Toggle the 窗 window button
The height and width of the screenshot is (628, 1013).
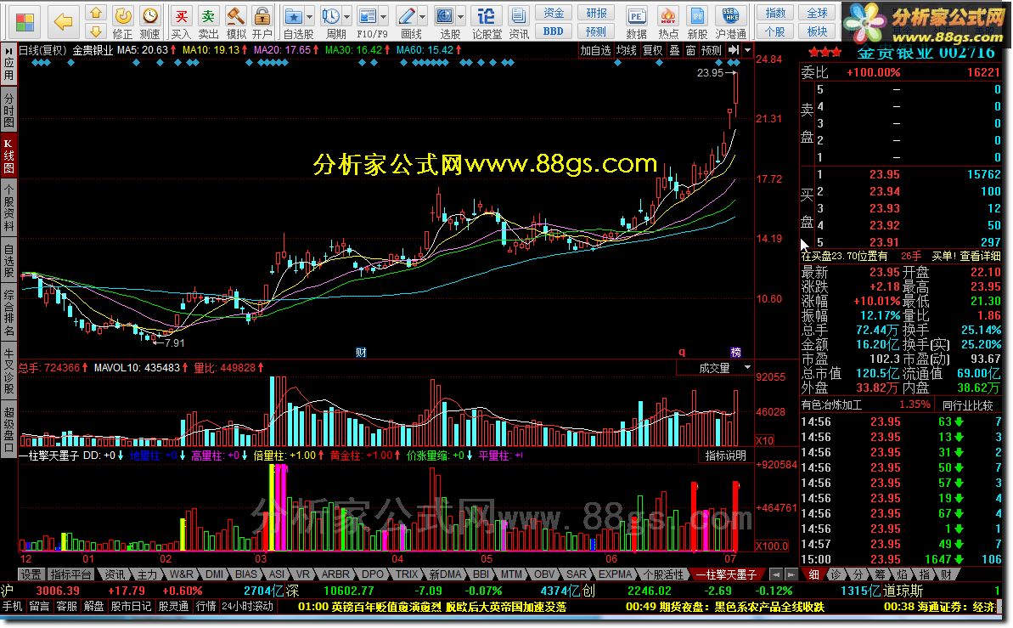(x=690, y=50)
